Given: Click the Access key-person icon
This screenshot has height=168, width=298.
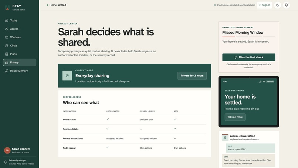Looking at the screenshot, I should pyautogui.click(x=7, y=29).
